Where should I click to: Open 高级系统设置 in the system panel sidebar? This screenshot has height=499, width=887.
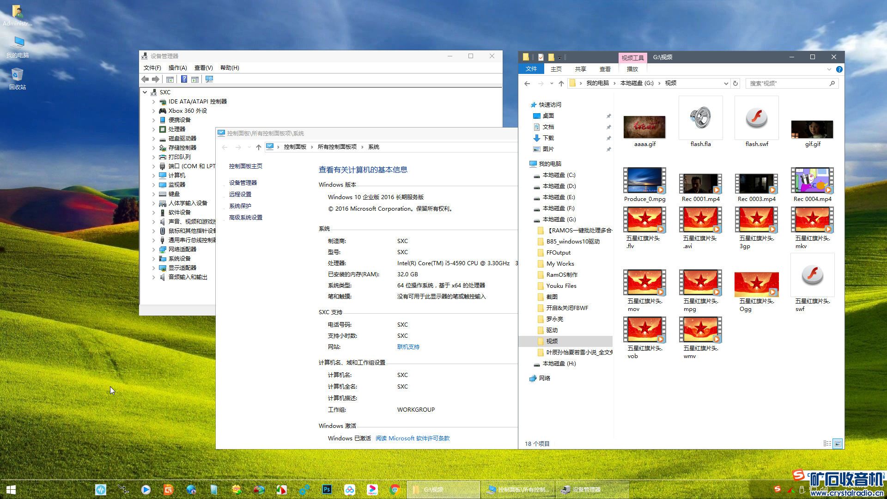(245, 218)
